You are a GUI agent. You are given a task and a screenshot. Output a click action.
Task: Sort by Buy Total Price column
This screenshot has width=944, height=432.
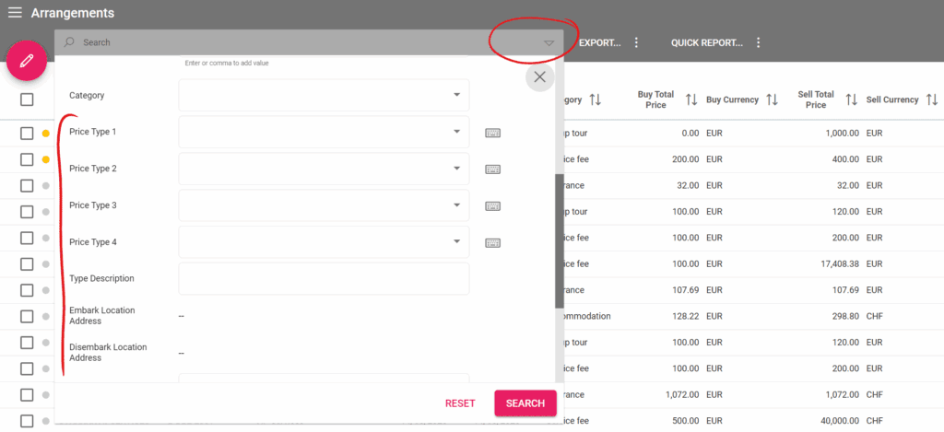(x=691, y=99)
